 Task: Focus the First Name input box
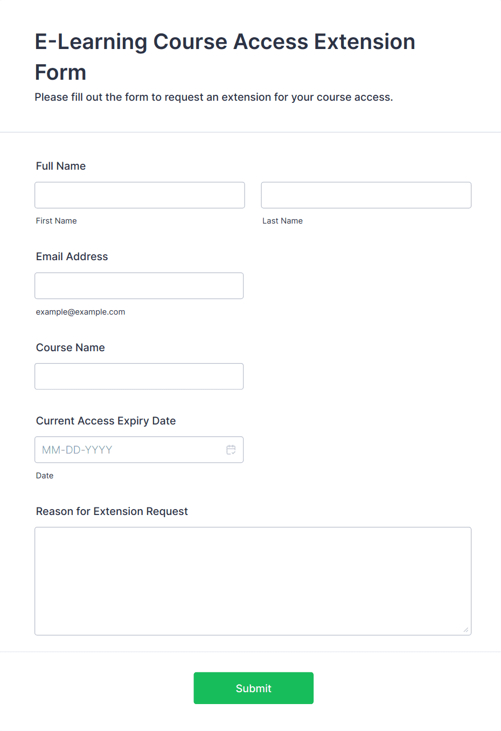[140, 195]
